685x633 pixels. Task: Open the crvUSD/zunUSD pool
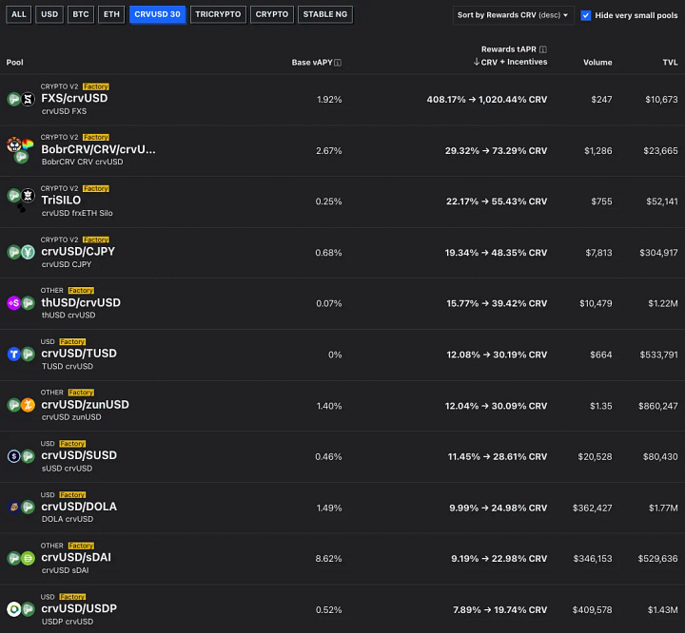86,405
